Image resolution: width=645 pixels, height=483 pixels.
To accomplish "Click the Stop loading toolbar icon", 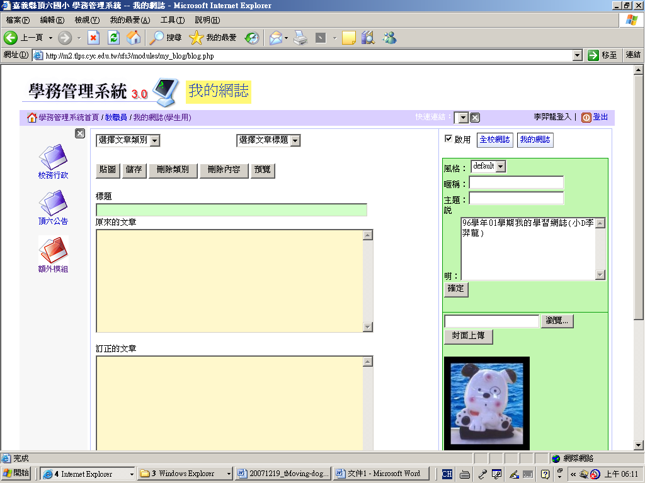I will pyautogui.click(x=93, y=38).
